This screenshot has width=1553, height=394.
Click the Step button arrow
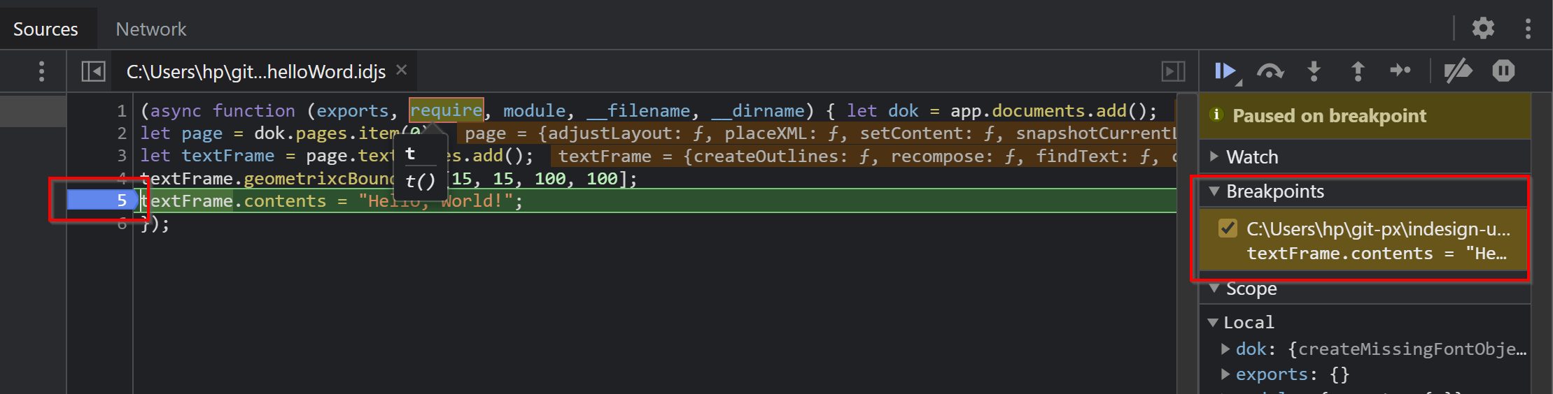click(x=1400, y=71)
